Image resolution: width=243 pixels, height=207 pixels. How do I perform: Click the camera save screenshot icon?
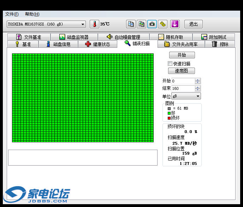tap(152, 24)
